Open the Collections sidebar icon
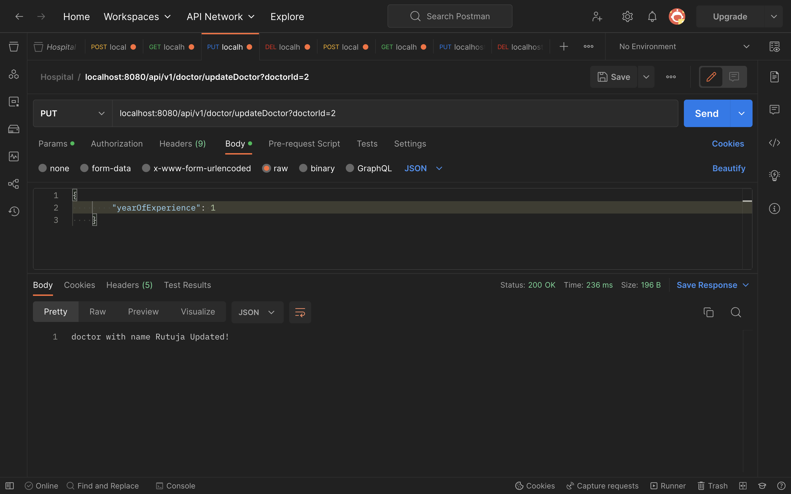Image resolution: width=791 pixels, height=494 pixels. pos(13,47)
